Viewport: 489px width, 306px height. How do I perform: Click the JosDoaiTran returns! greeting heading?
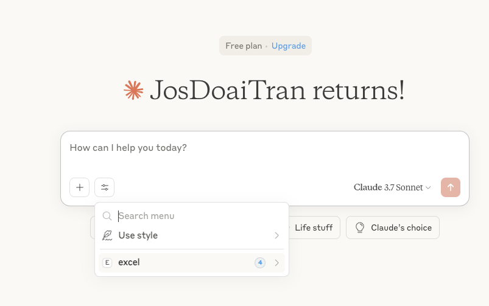click(x=277, y=91)
